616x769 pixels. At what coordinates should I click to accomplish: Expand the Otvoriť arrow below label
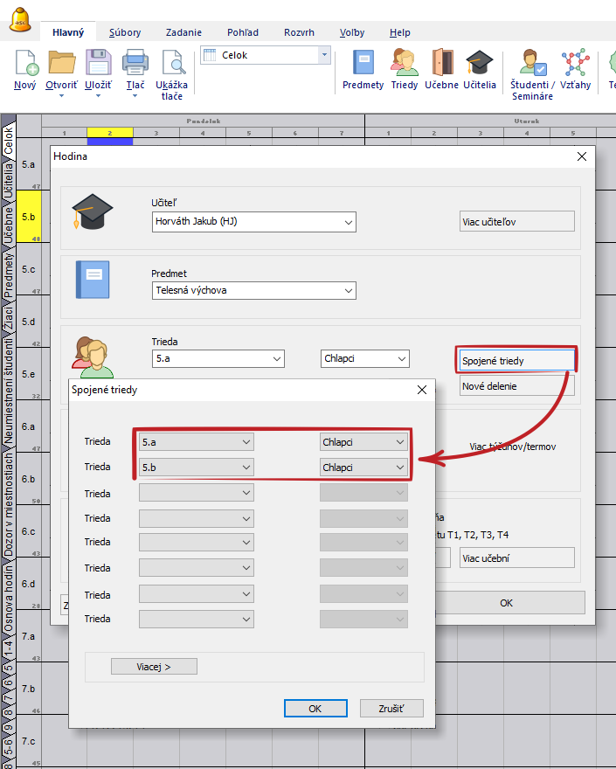61,96
